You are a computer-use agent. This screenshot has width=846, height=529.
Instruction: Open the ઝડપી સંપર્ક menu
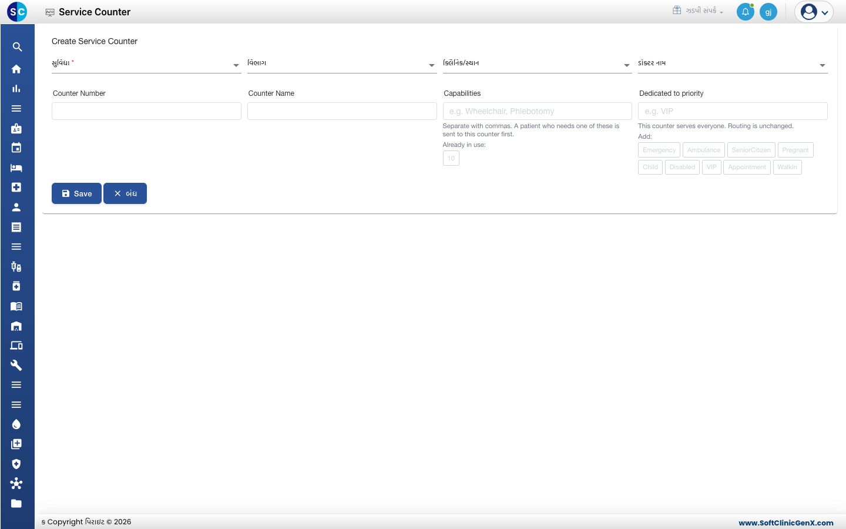(698, 11)
